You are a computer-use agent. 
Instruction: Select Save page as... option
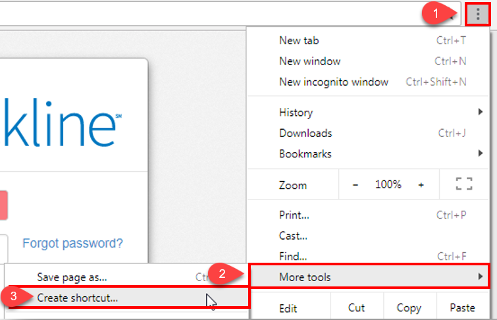tap(72, 277)
